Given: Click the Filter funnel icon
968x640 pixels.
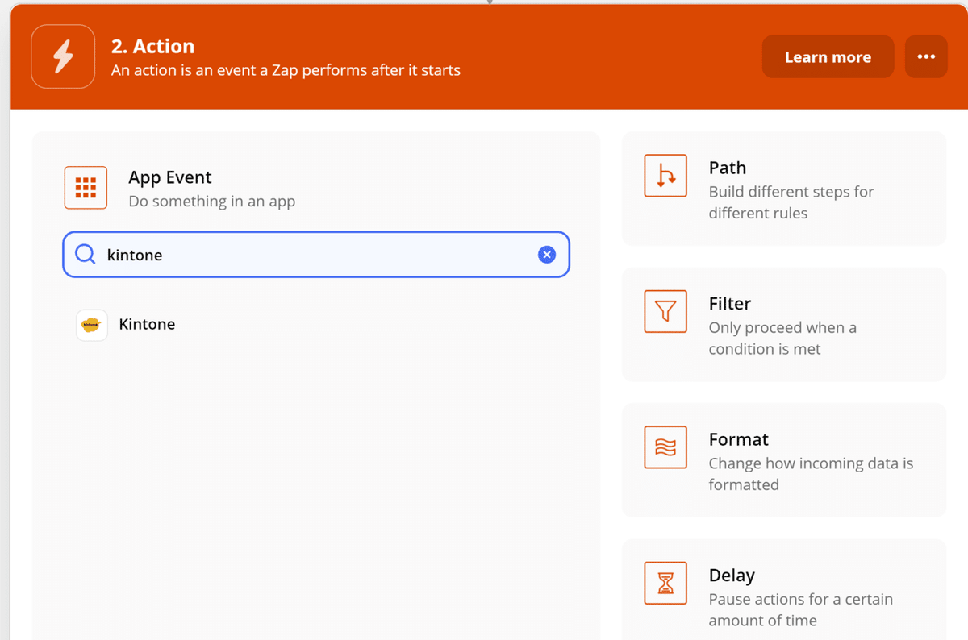Looking at the screenshot, I should click(x=665, y=311).
